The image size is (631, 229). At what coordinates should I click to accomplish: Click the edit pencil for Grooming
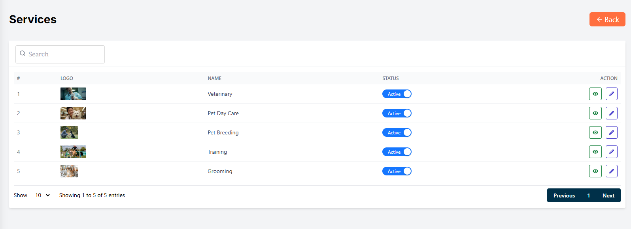pyautogui.click(x=611, y=171)
